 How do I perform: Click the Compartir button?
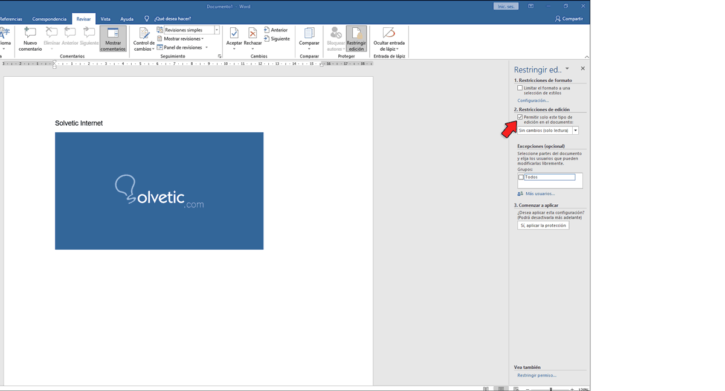[569, 19]
